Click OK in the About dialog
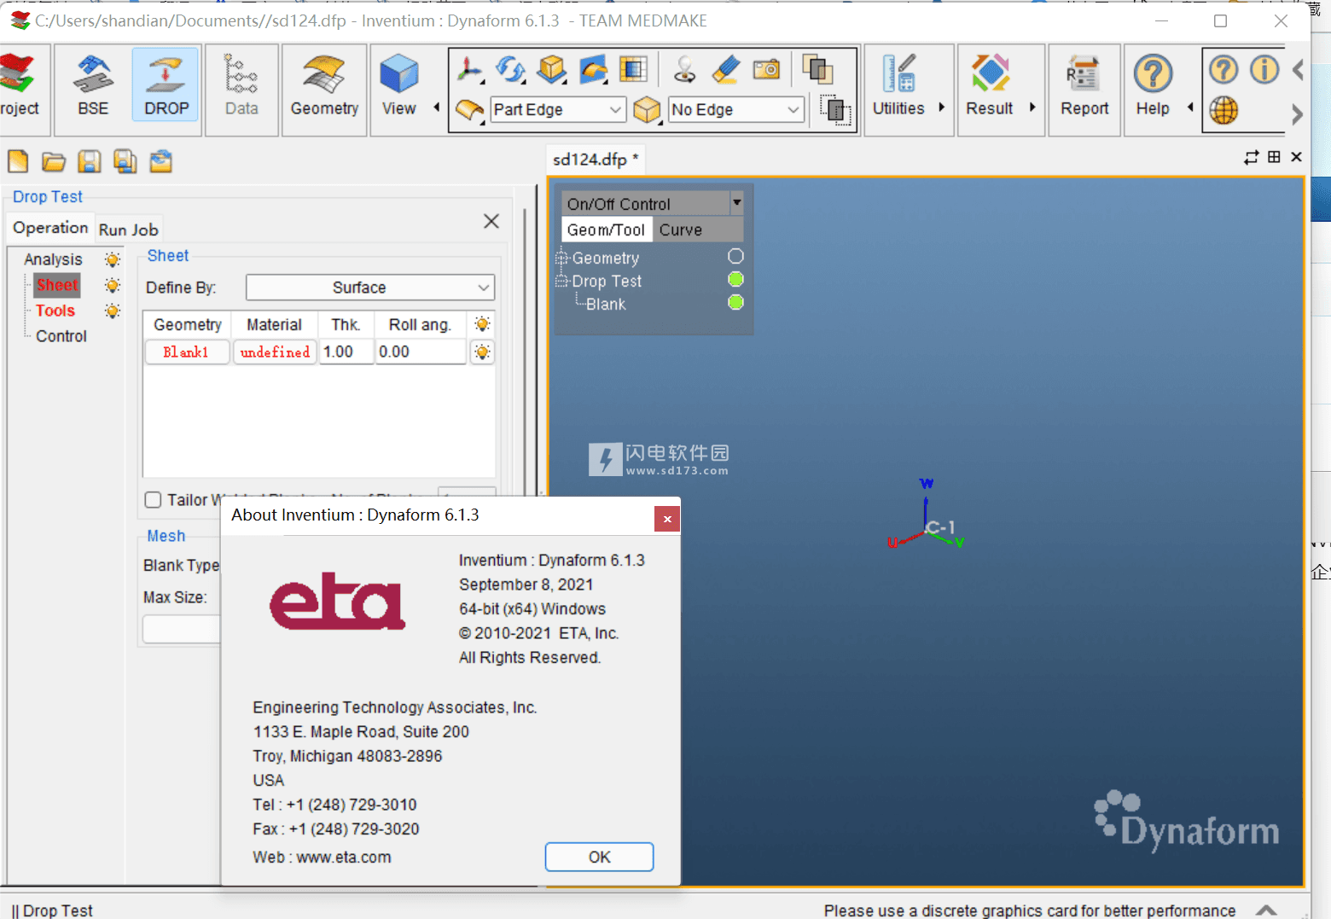The width and height of the screenshot is (1331, 919). pos(599,857)
